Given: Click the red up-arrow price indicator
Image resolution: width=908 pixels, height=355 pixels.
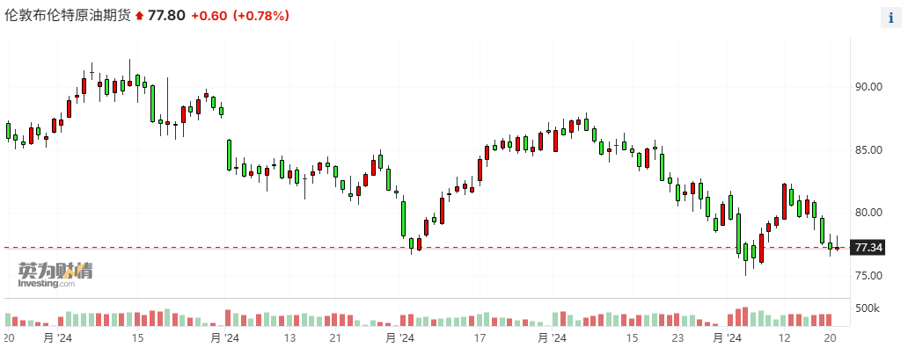Looking at the screenshot, I should click(x=138, y=17).
